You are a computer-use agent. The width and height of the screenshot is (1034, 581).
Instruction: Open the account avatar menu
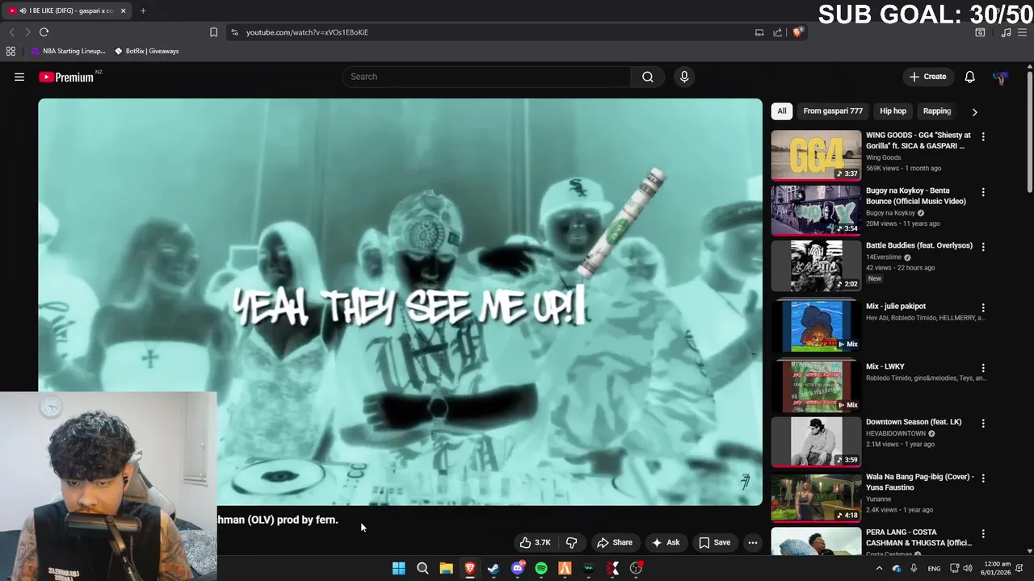coord(1000,77)
